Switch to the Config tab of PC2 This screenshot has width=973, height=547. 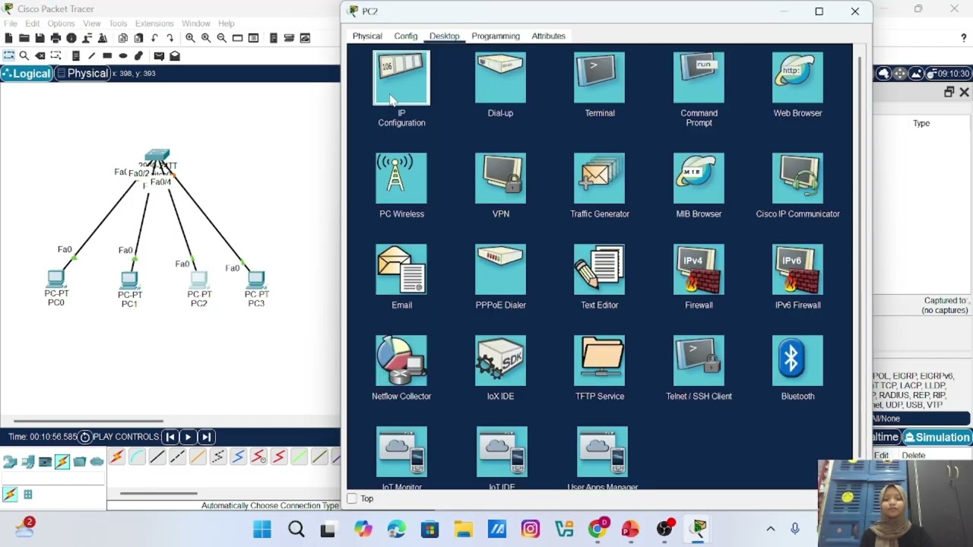406,36
